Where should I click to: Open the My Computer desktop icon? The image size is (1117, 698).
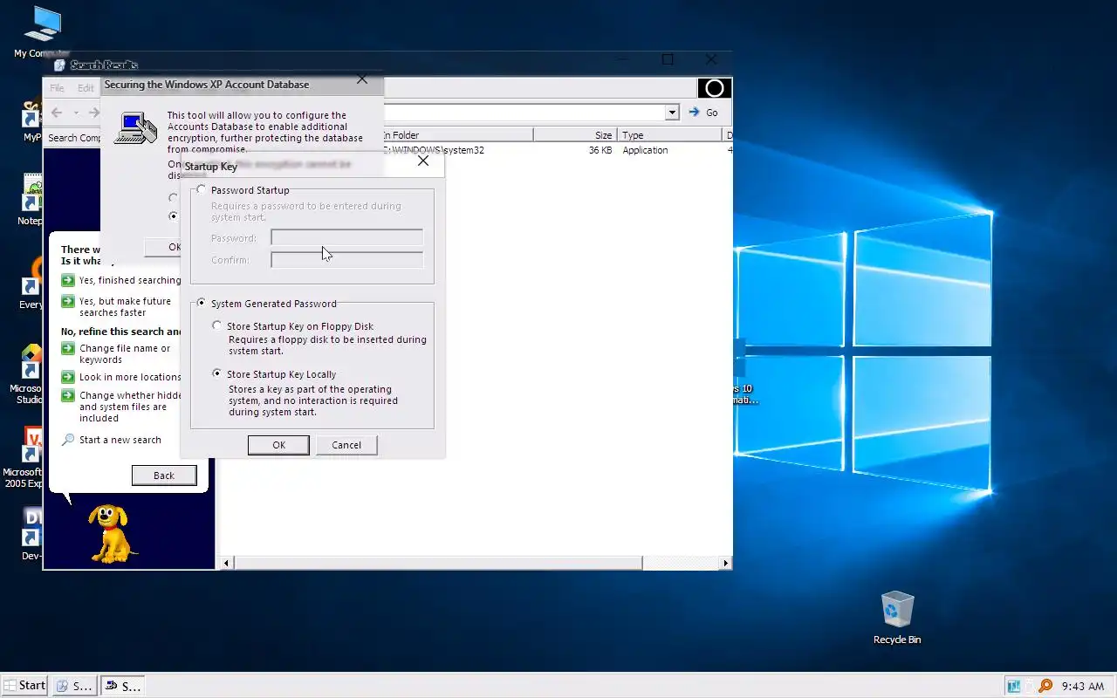click(41, 33)
